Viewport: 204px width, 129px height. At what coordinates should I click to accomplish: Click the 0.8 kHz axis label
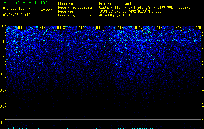tap(3, 90)
